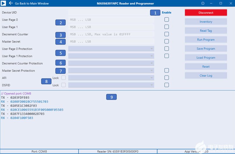
Task: Enable User Page 0 Protection checkbox
Action: tap(167, 49)
